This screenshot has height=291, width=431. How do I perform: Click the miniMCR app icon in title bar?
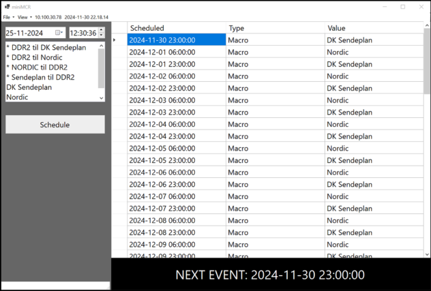pos(6,6)
